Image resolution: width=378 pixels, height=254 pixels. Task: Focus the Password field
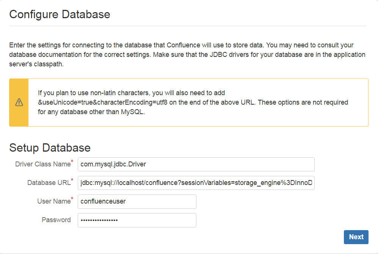tap(136, 220)
